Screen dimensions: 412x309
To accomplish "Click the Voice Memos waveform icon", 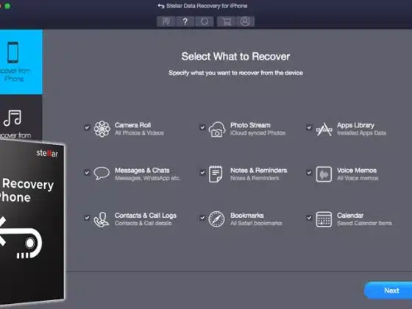I will (324, 174).
